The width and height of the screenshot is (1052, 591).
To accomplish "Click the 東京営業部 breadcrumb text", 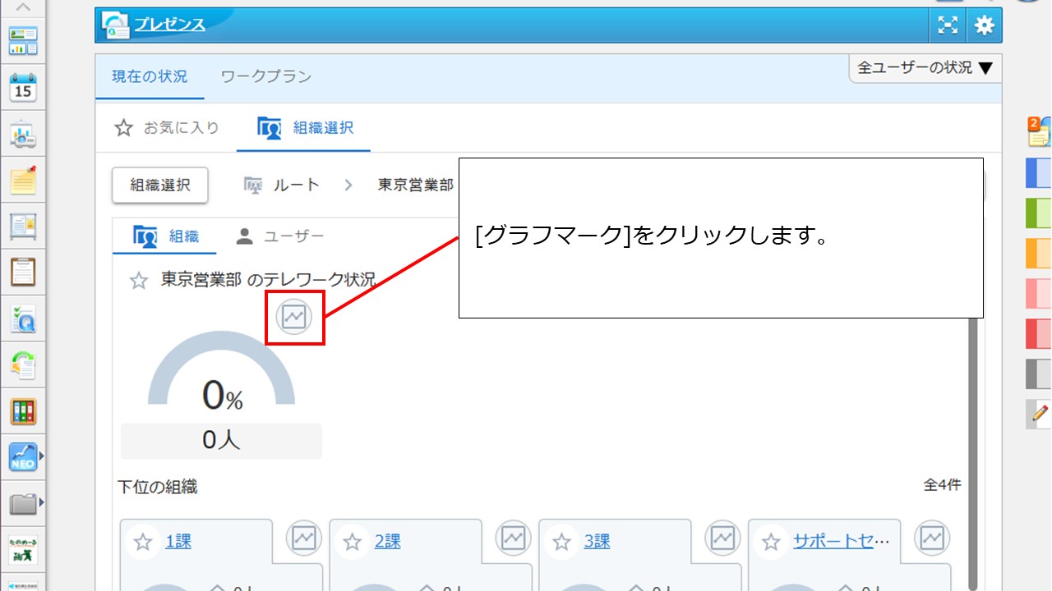I will 416,185.
